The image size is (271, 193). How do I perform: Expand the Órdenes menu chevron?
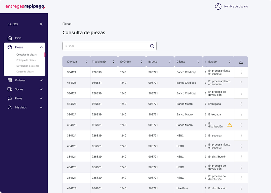(x=41, y=80)
